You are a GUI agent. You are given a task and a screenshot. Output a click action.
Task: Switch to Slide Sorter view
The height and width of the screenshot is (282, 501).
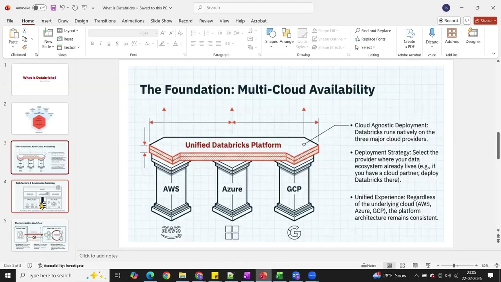tap(402, 266)
